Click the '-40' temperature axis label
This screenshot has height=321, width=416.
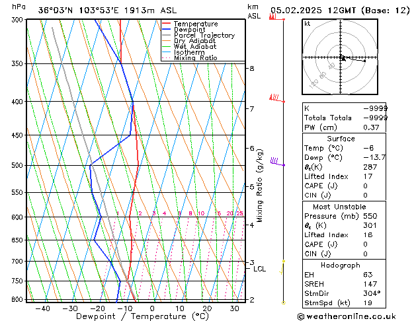pyautogui.click(x=42, y=308)
